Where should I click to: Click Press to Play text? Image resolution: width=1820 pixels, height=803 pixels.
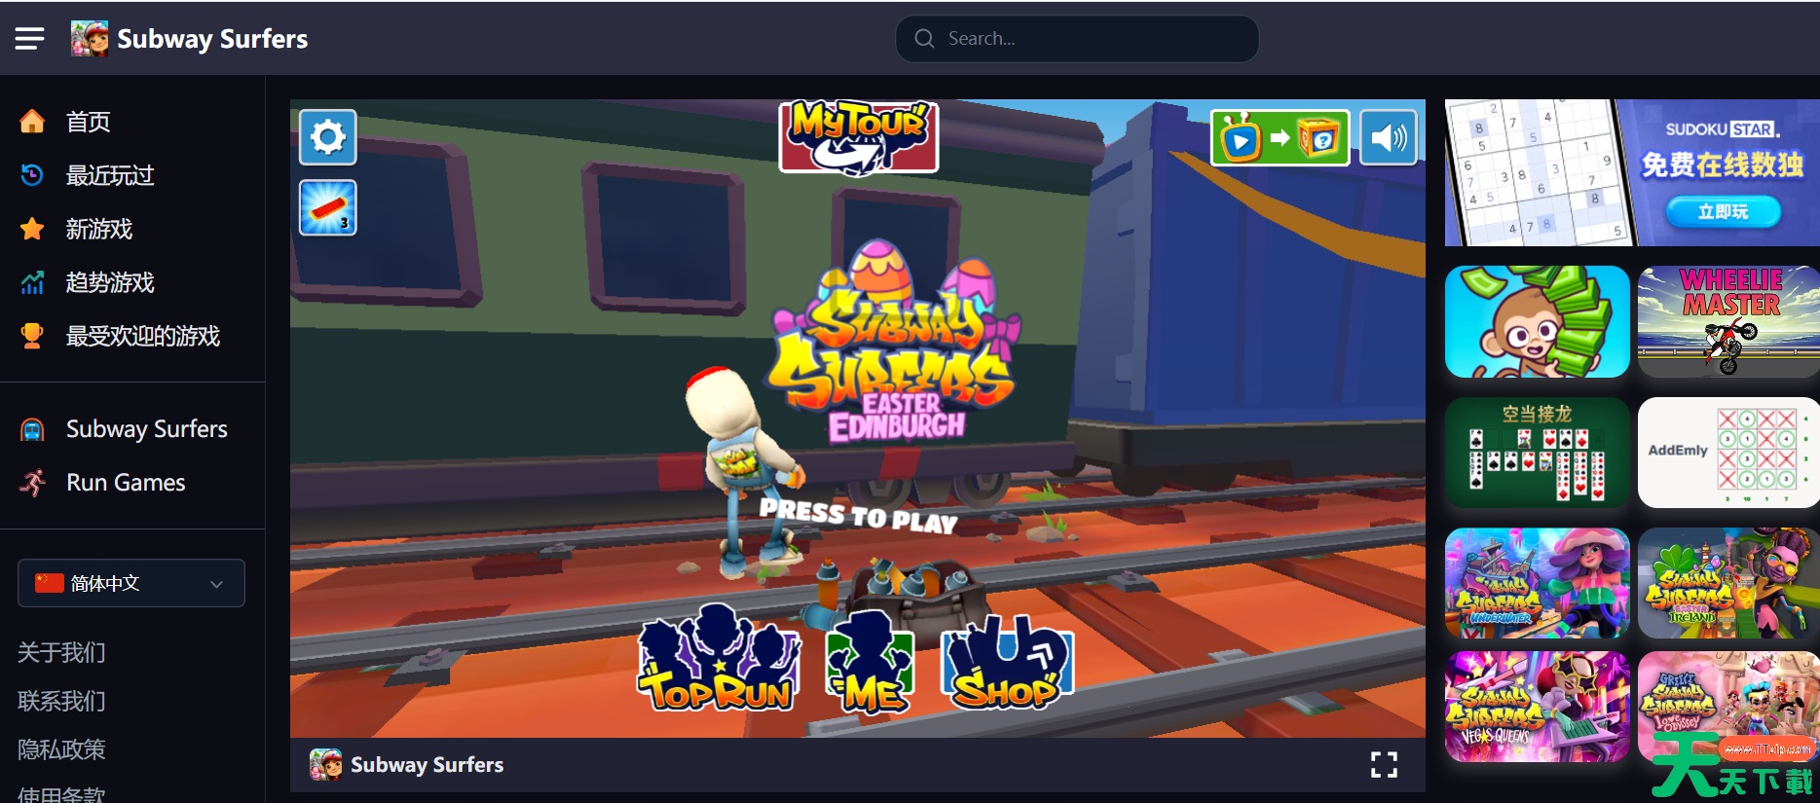[x=858, y=515]
